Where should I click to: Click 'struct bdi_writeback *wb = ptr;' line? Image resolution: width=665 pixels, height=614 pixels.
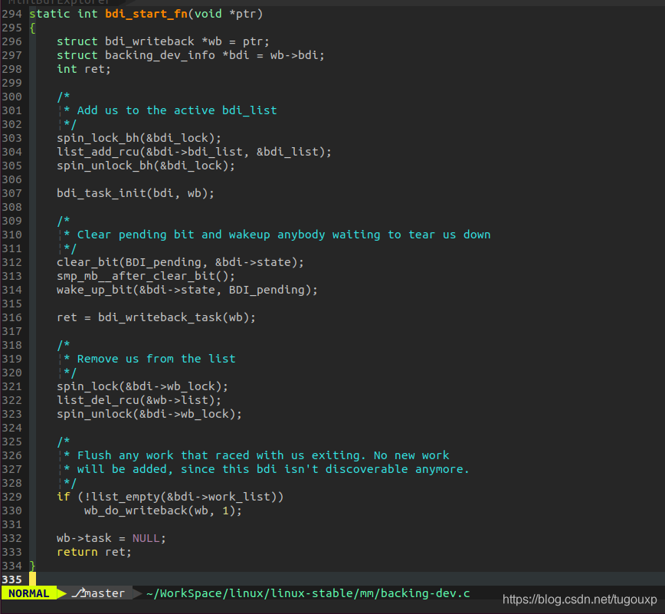[x=163, y=41]
